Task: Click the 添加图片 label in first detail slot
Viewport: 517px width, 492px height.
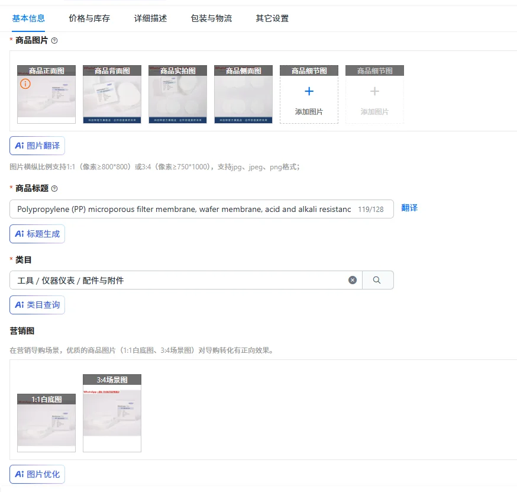Action: [x=309, y=112]
